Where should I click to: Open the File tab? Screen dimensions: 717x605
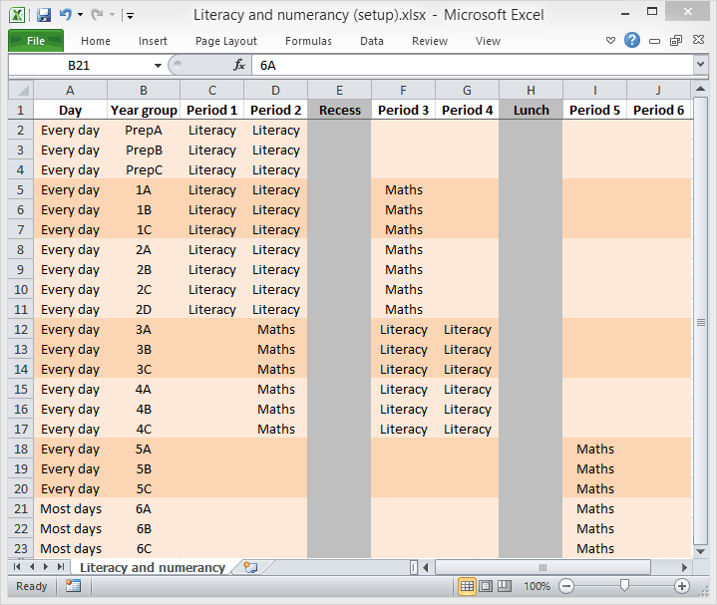[x=36, y=41]
